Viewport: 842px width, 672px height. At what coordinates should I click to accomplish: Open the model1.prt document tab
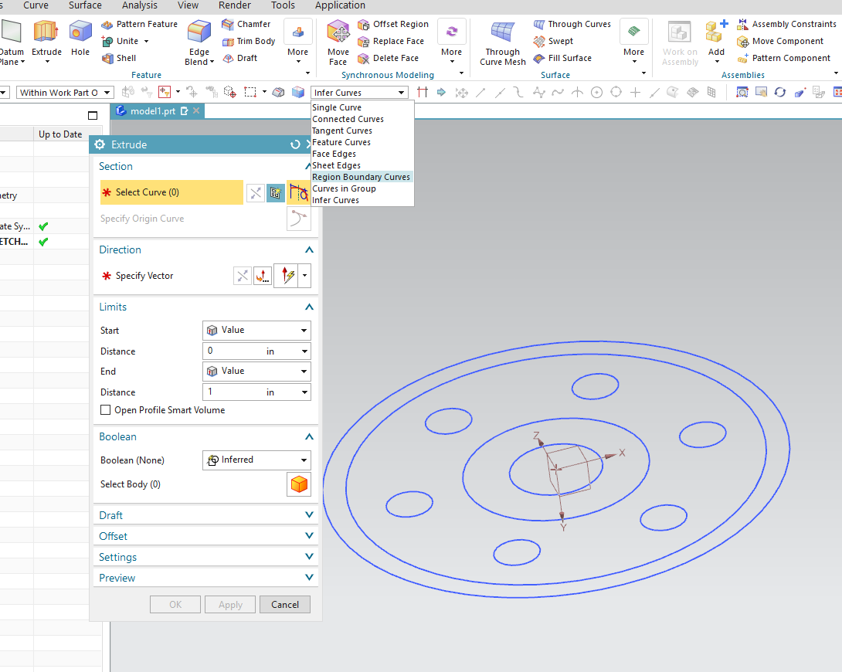(x=152, y=111)
